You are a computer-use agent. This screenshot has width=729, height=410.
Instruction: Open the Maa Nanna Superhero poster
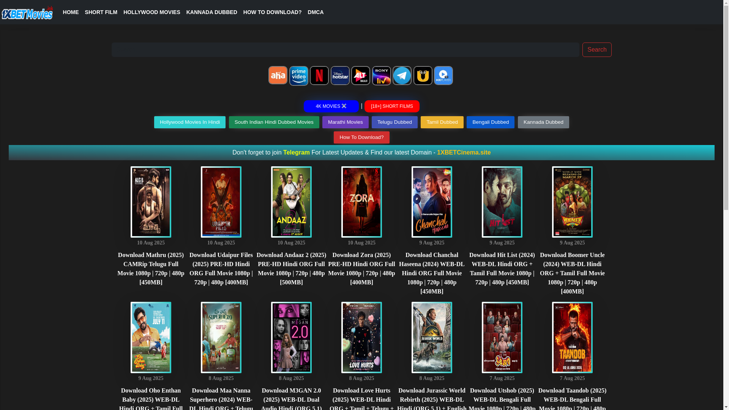point(221,337)
